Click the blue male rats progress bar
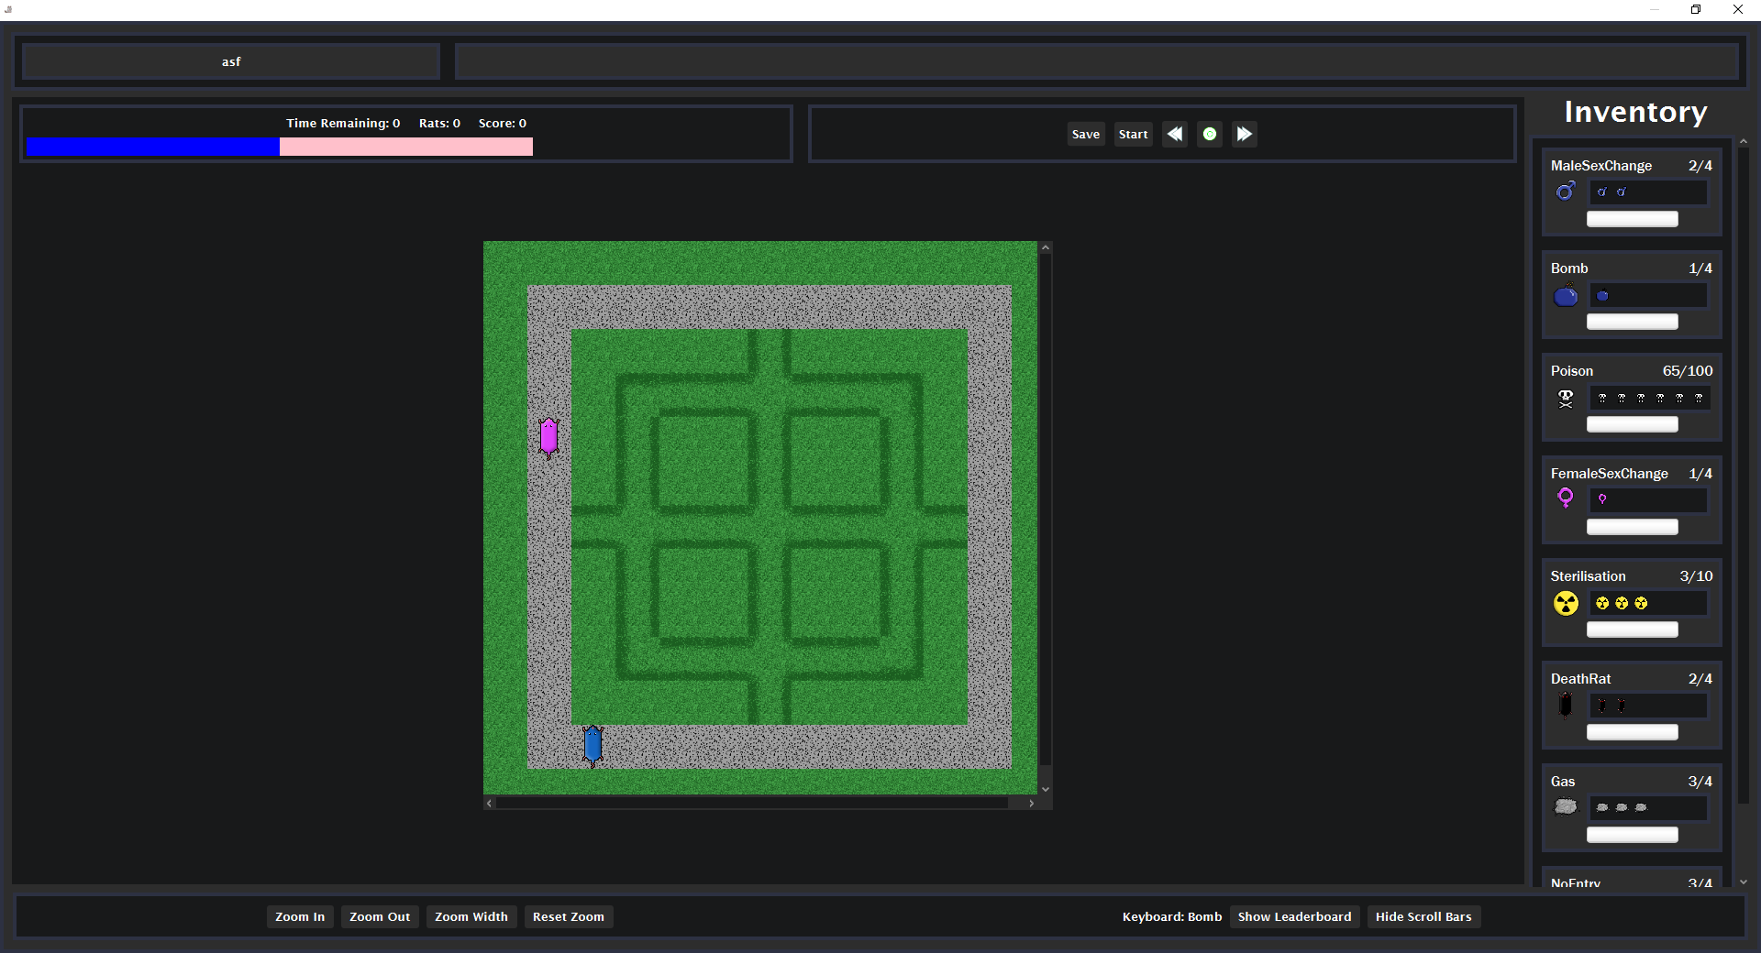 coord(153,147)
